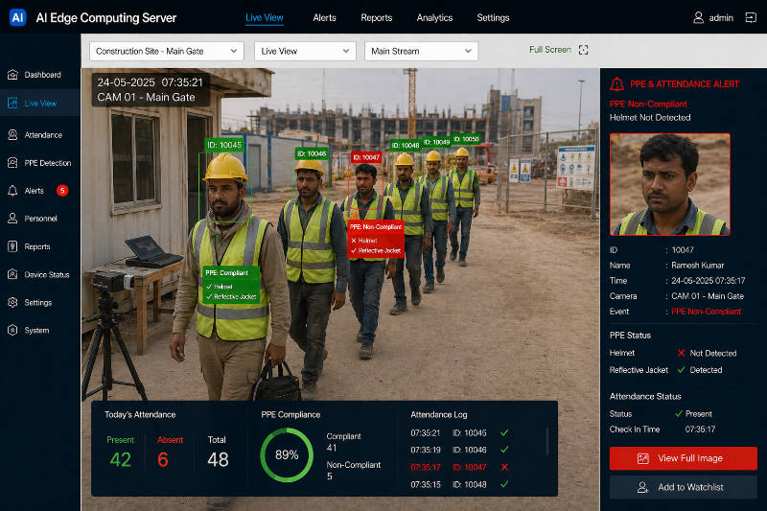
Task: Open Device Status sidebar icon
Action: tap(12, 274)
